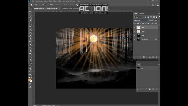
Task: Select the Horizontal Type tool
Action: point(30,59)
